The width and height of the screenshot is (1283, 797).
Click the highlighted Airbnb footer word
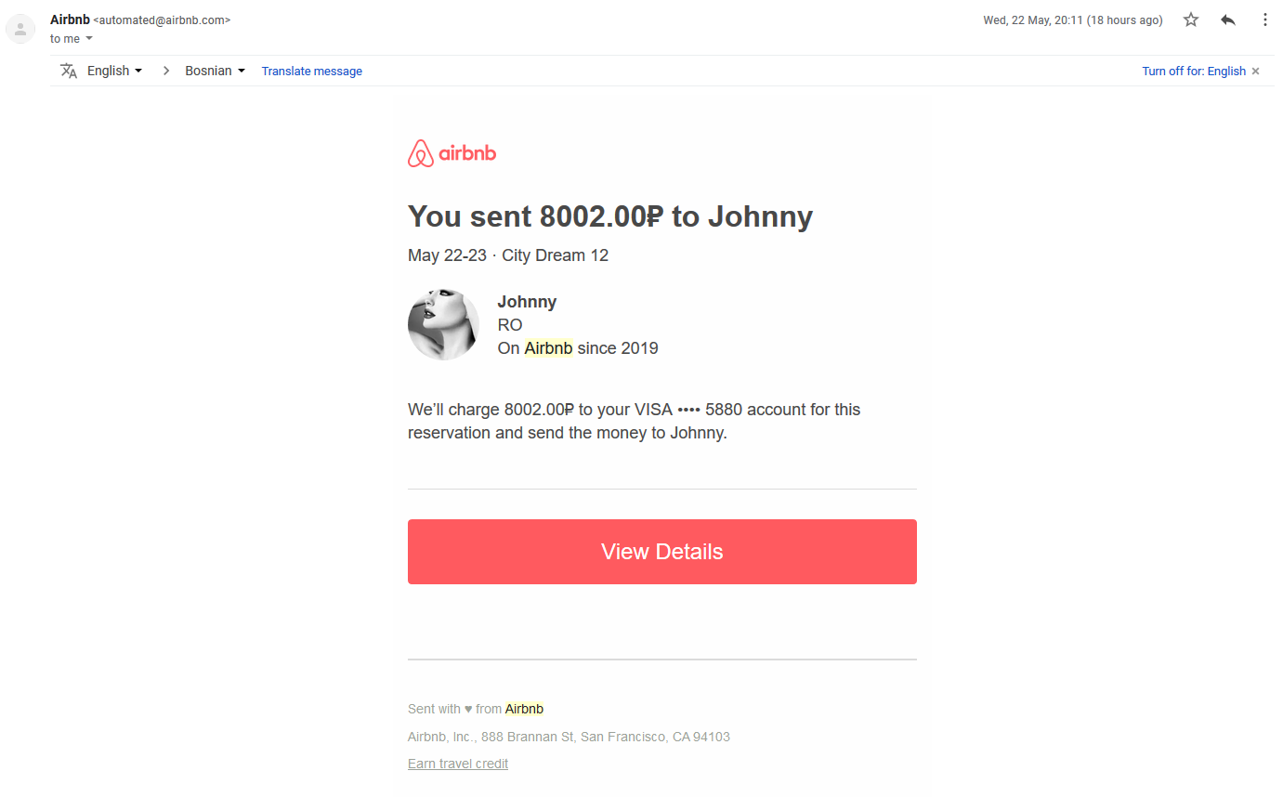tap(524, 709)
